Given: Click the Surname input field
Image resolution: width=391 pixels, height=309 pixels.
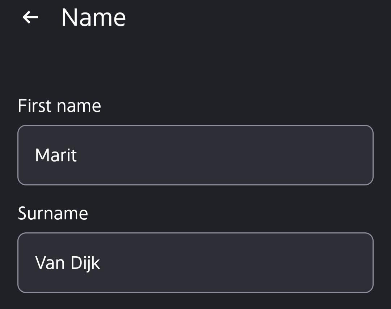Looking at the screenshot, I should (195, 263).
